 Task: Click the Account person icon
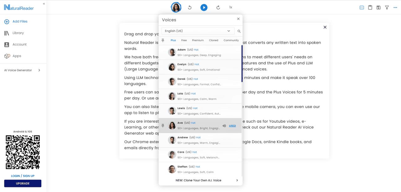7,45
